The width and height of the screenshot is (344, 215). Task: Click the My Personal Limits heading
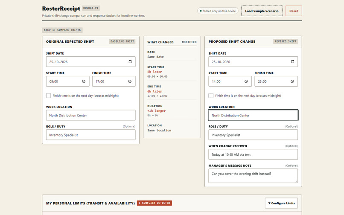click(90, 203)
